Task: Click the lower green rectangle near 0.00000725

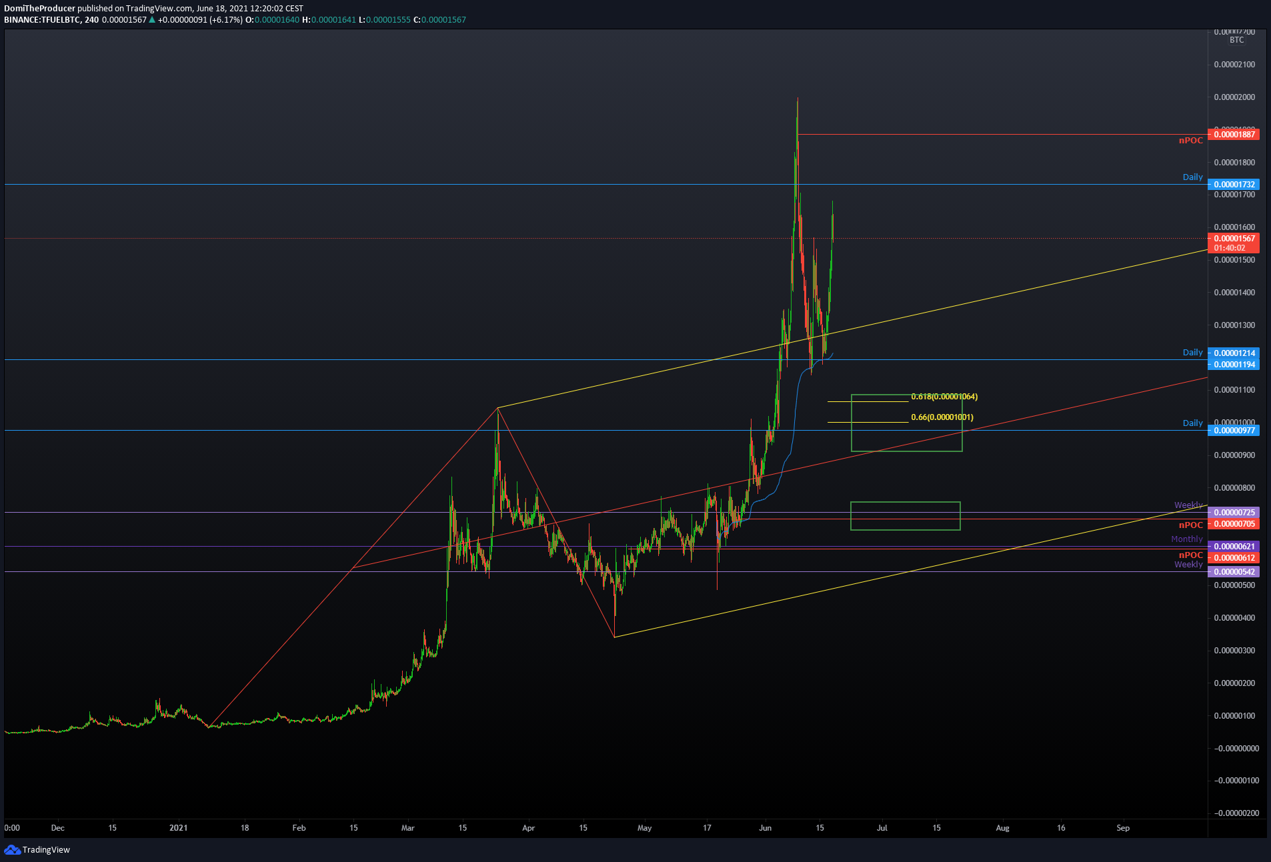Action: point(906,516)
